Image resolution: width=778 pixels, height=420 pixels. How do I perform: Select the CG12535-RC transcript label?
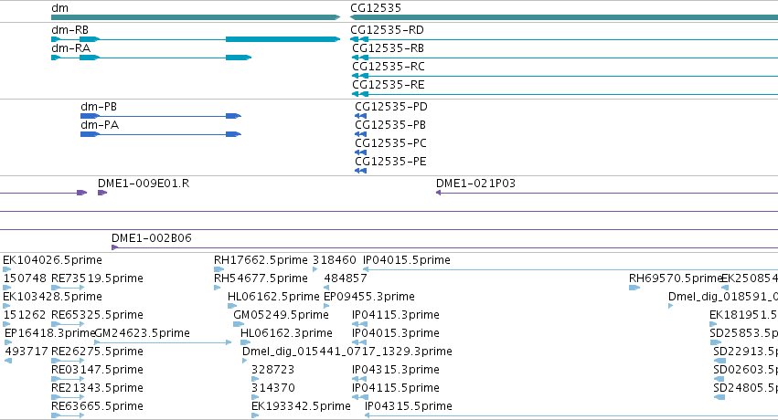[x=389, y=67]
